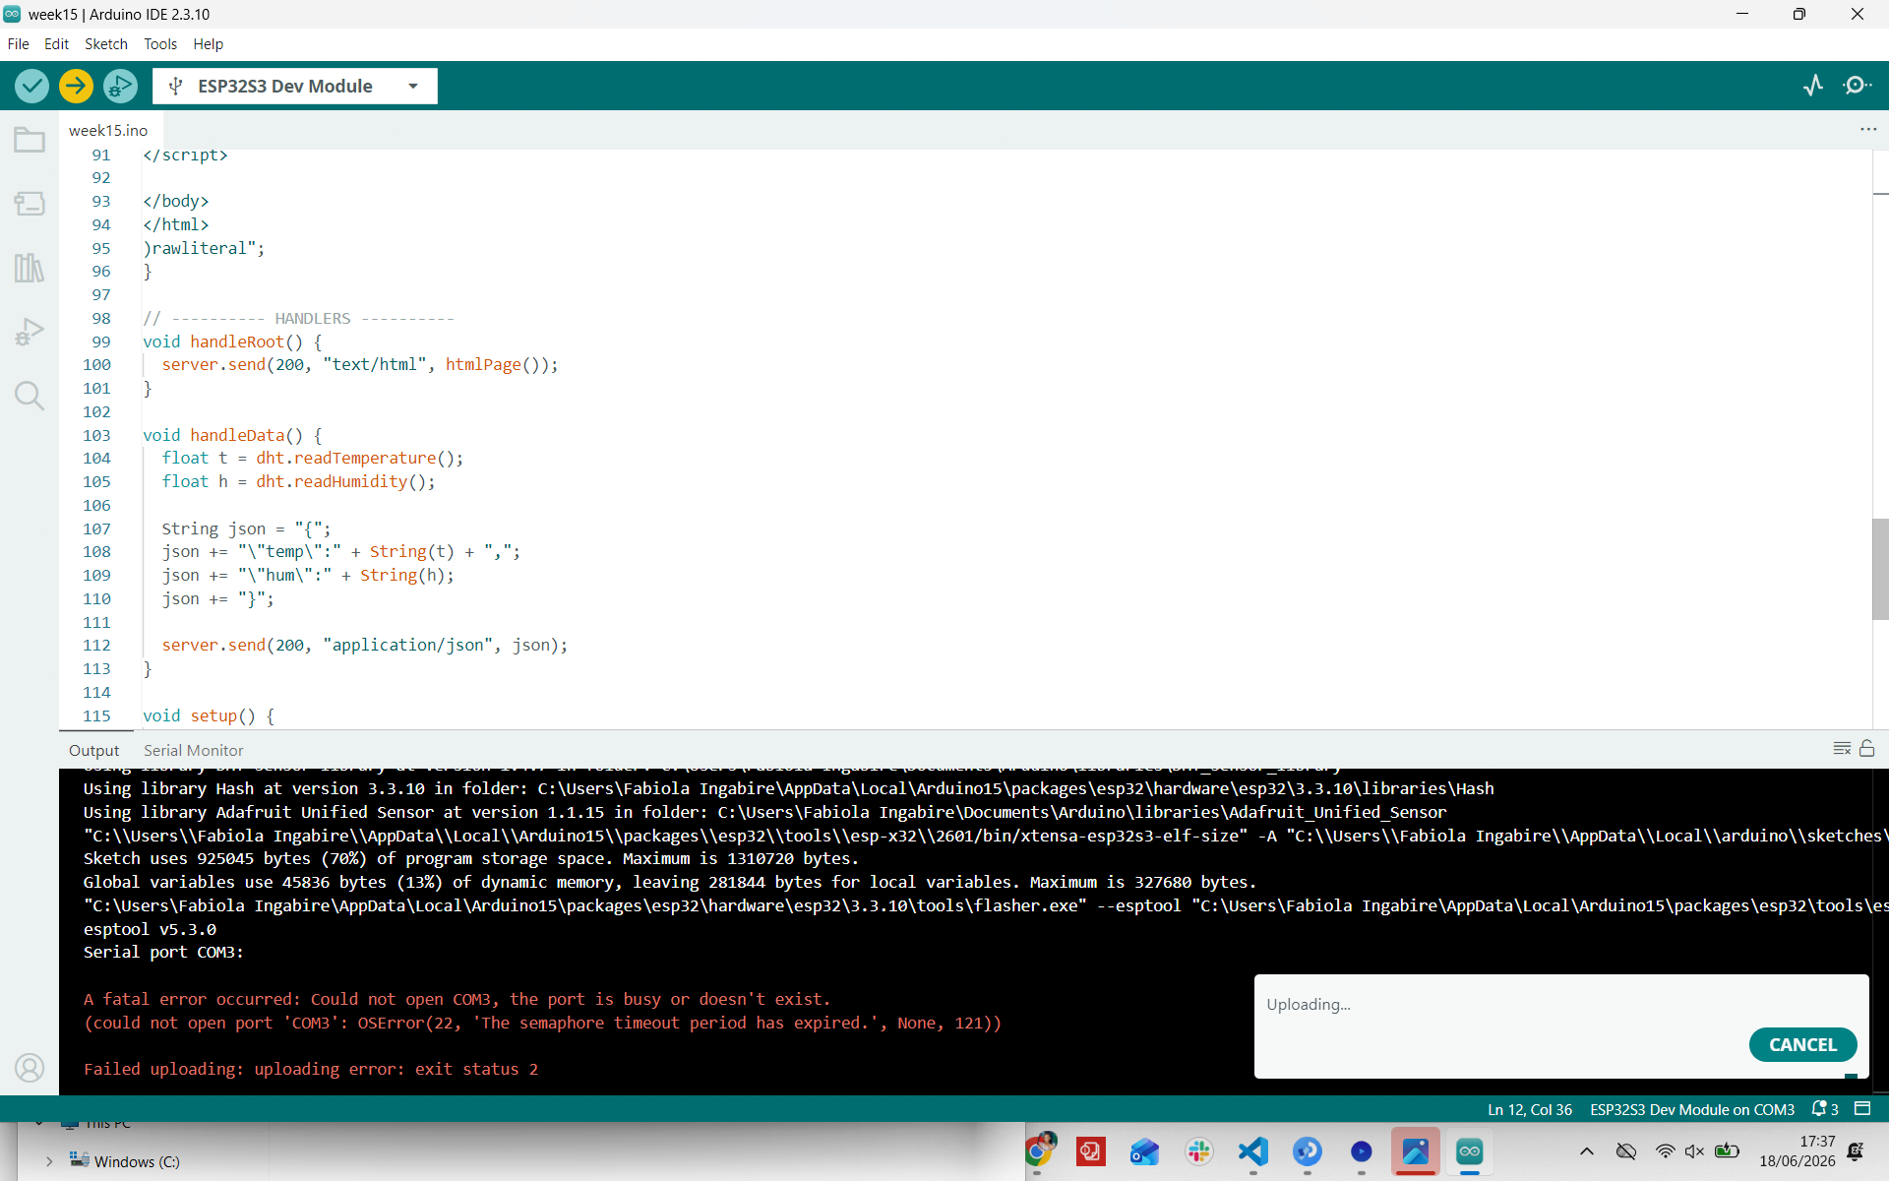1889x1181 pixels.
Task: Click the readTemperature call on line 104
Action: 365,458
